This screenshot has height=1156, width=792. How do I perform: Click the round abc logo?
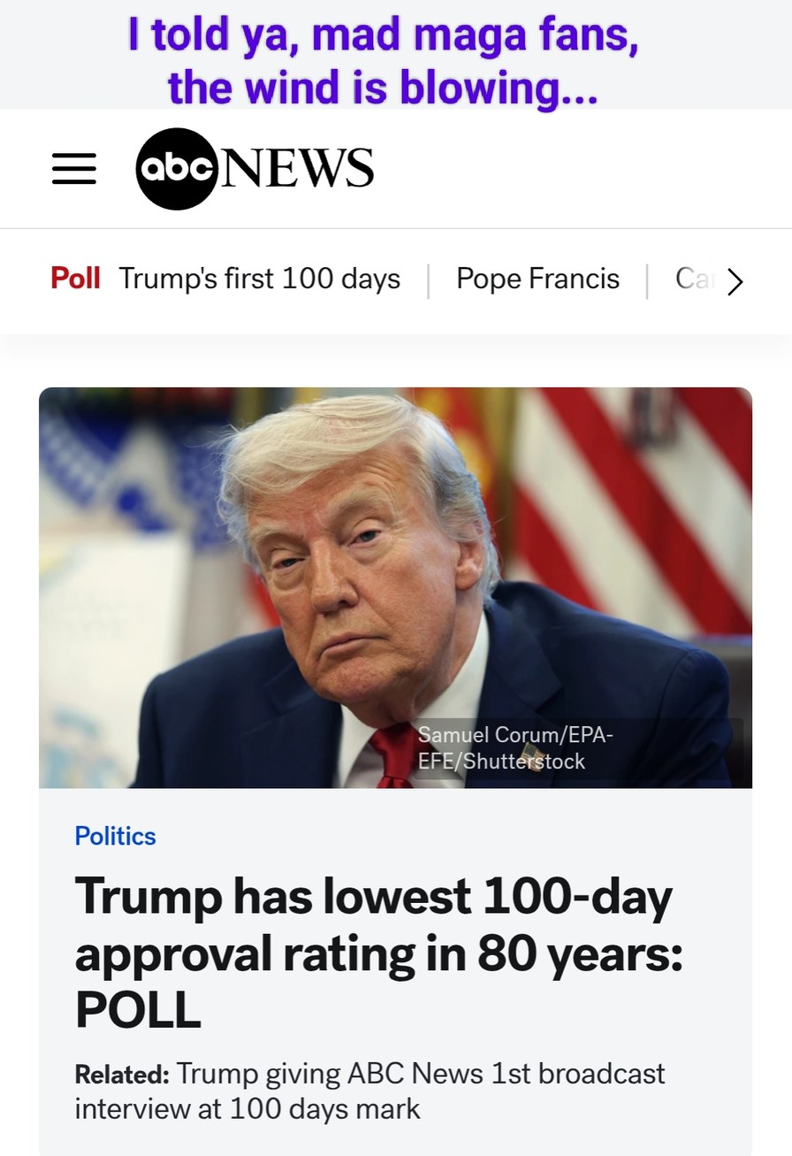(176, 169)
